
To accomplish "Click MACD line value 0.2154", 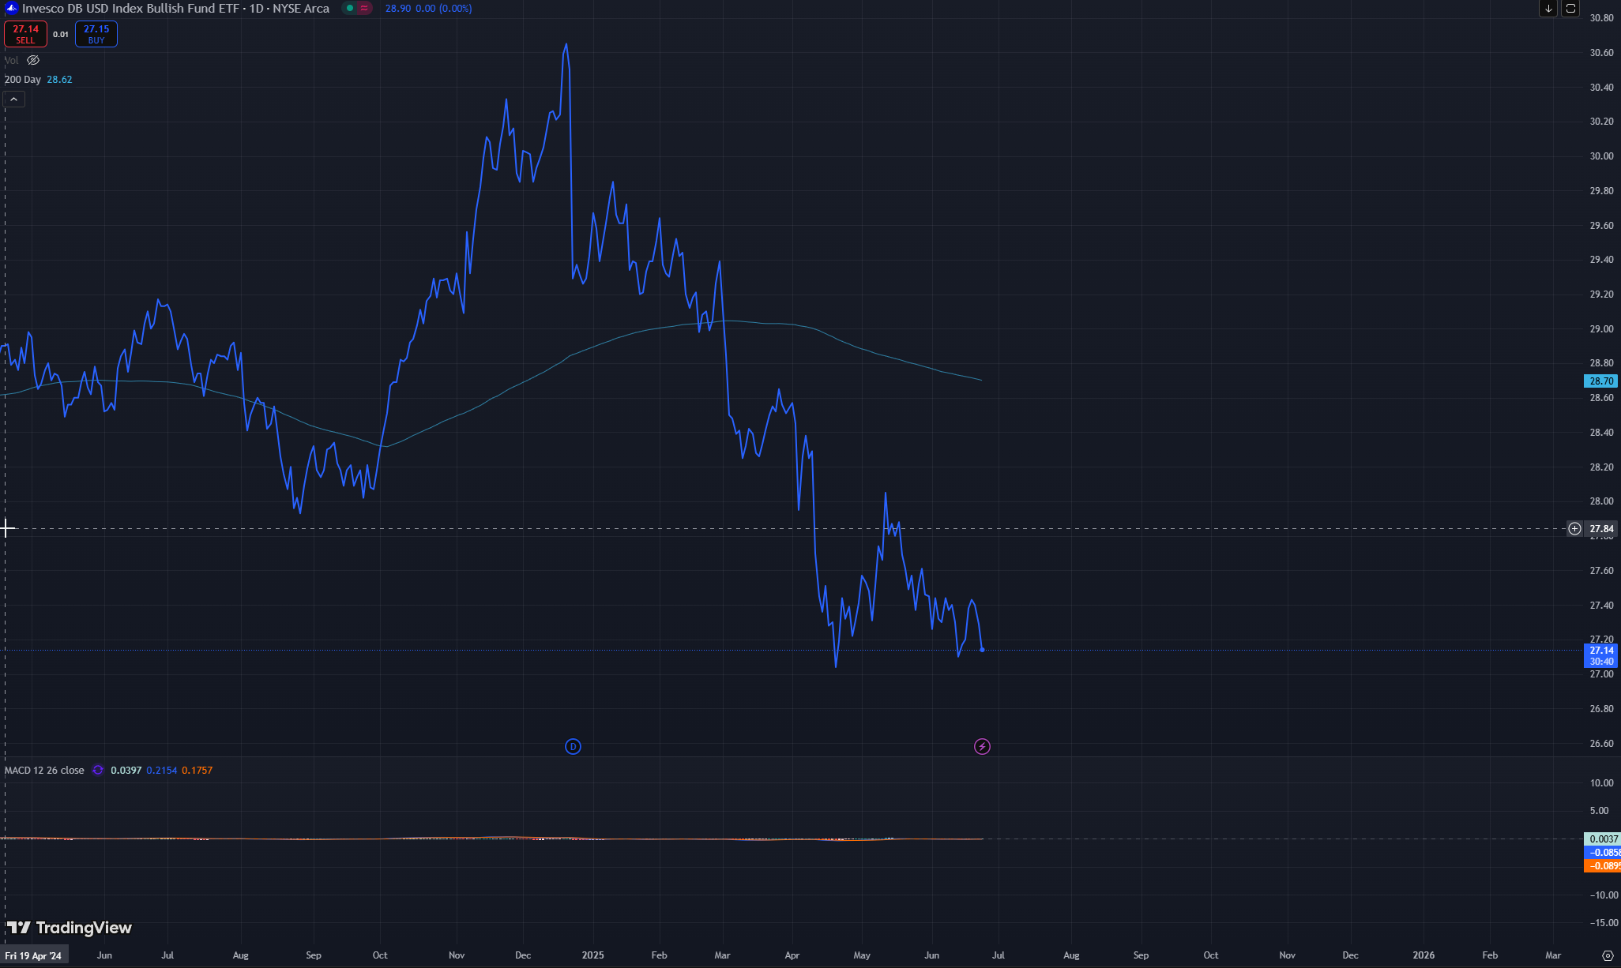I will coord(162,770).
